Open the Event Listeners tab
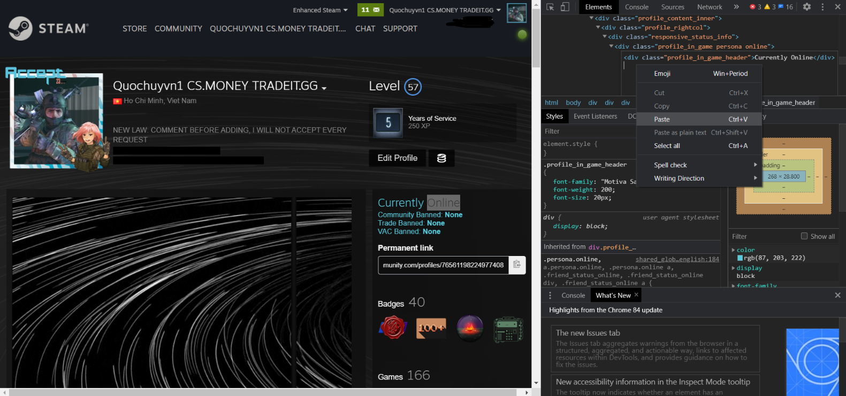Viewport: 846px width, 396px height. (x=595, y=117)
